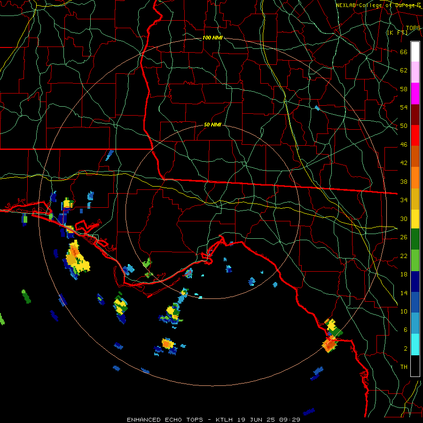Viewport: 423px width, 423px height.
Task: Click the legend value "14"
Action: (404, 293)
